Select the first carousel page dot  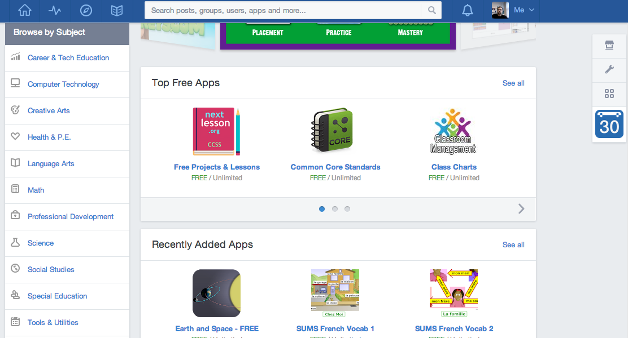click(322, 209)
